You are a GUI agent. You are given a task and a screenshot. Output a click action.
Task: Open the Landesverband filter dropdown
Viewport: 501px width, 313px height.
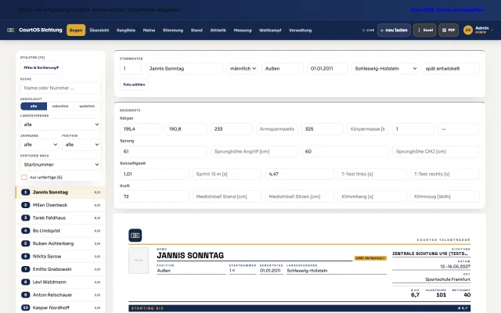(x=60, y=124)
